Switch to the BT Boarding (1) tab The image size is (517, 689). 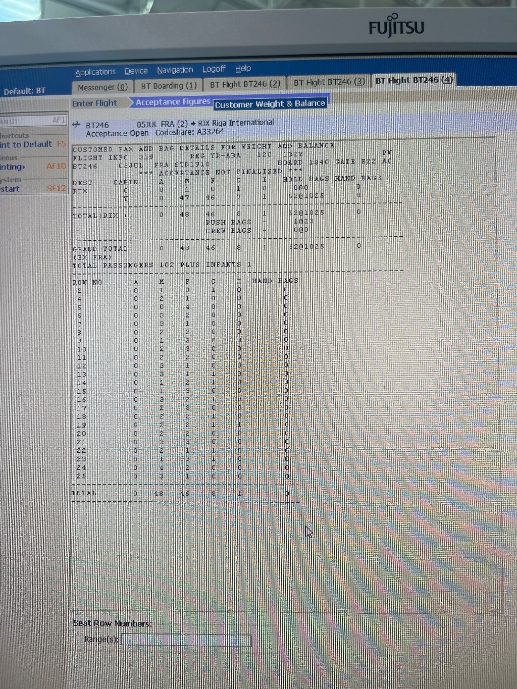(169, 86)
